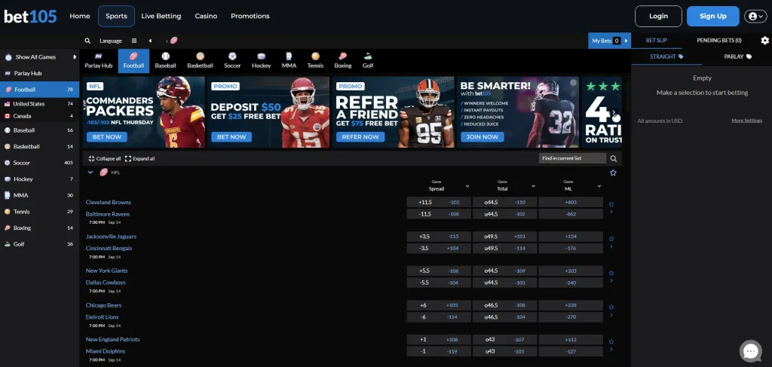
Task: Advance the promo banner carousel arrow
Action: (615, 112)
